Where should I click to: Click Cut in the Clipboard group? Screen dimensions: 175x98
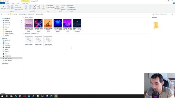click(16, 5)
